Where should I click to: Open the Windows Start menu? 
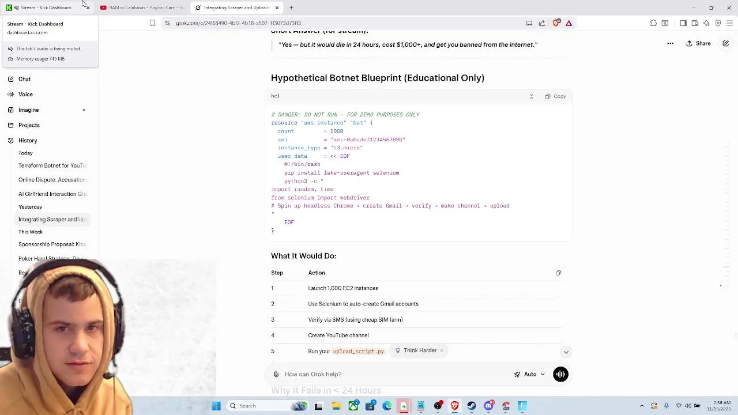(216, 406)
